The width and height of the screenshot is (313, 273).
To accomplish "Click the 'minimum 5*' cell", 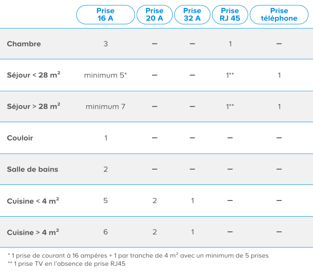I will 106,75.
